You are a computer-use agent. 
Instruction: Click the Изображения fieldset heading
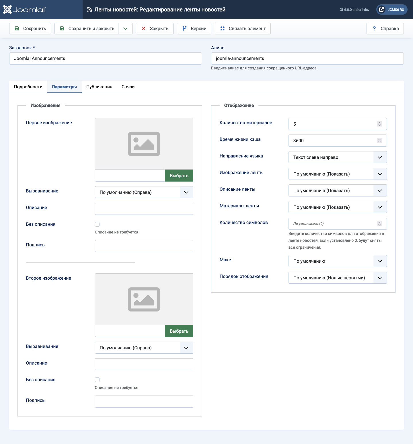[45, 106]
